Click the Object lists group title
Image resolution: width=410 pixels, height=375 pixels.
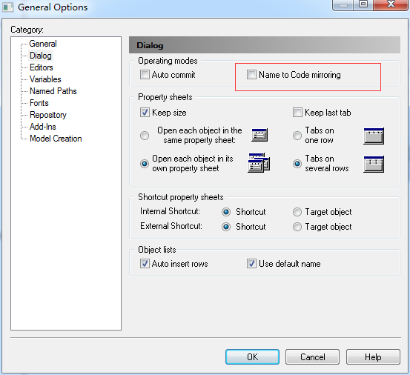[157, 250]
